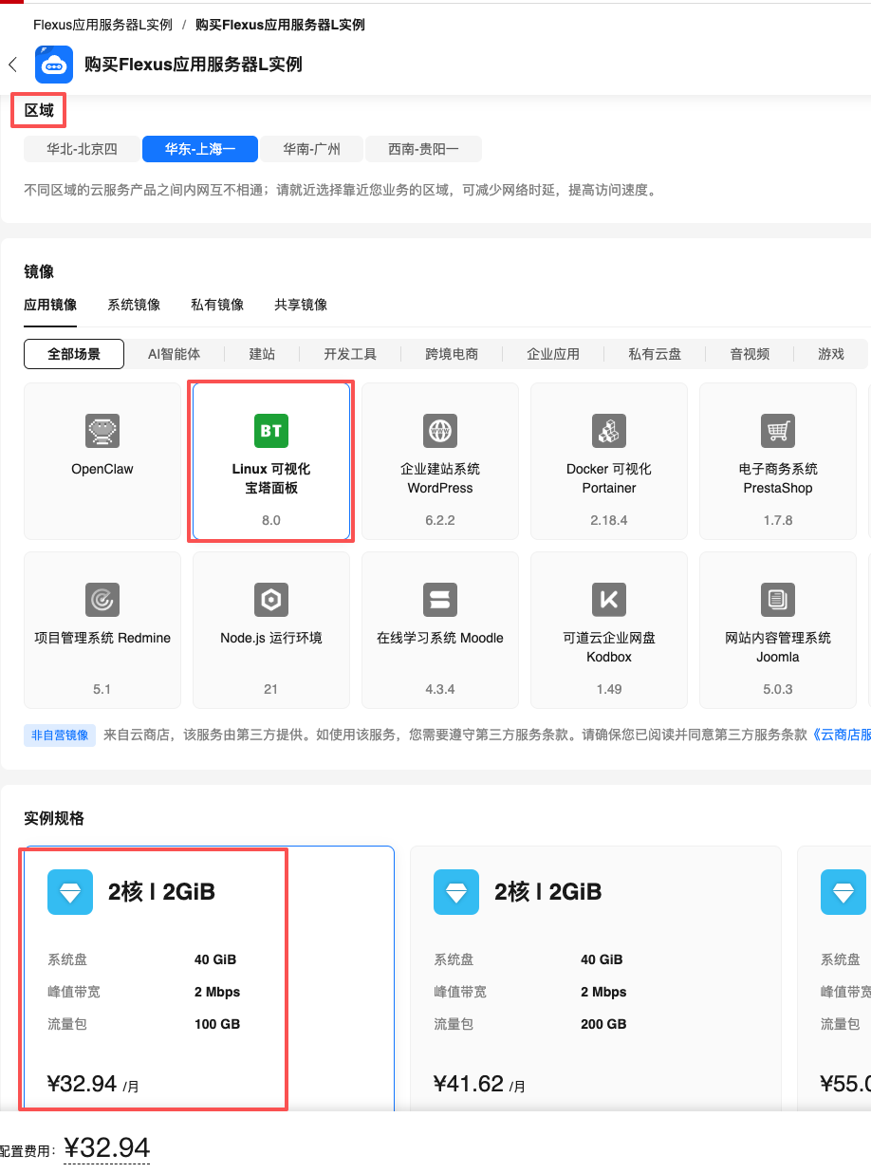Choose the Docker Portainer 2.18.4 card
Screen dimensions: 871x1173
pos(609,461)
